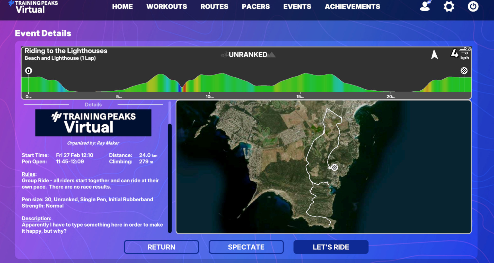Screen dimensions: 494x263
Task: Open the ACHIEVEMENTS page
Action: [352, 7]
